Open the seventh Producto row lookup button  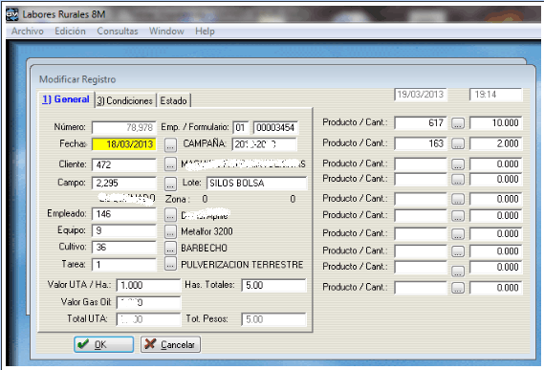[x=458, y=234]
